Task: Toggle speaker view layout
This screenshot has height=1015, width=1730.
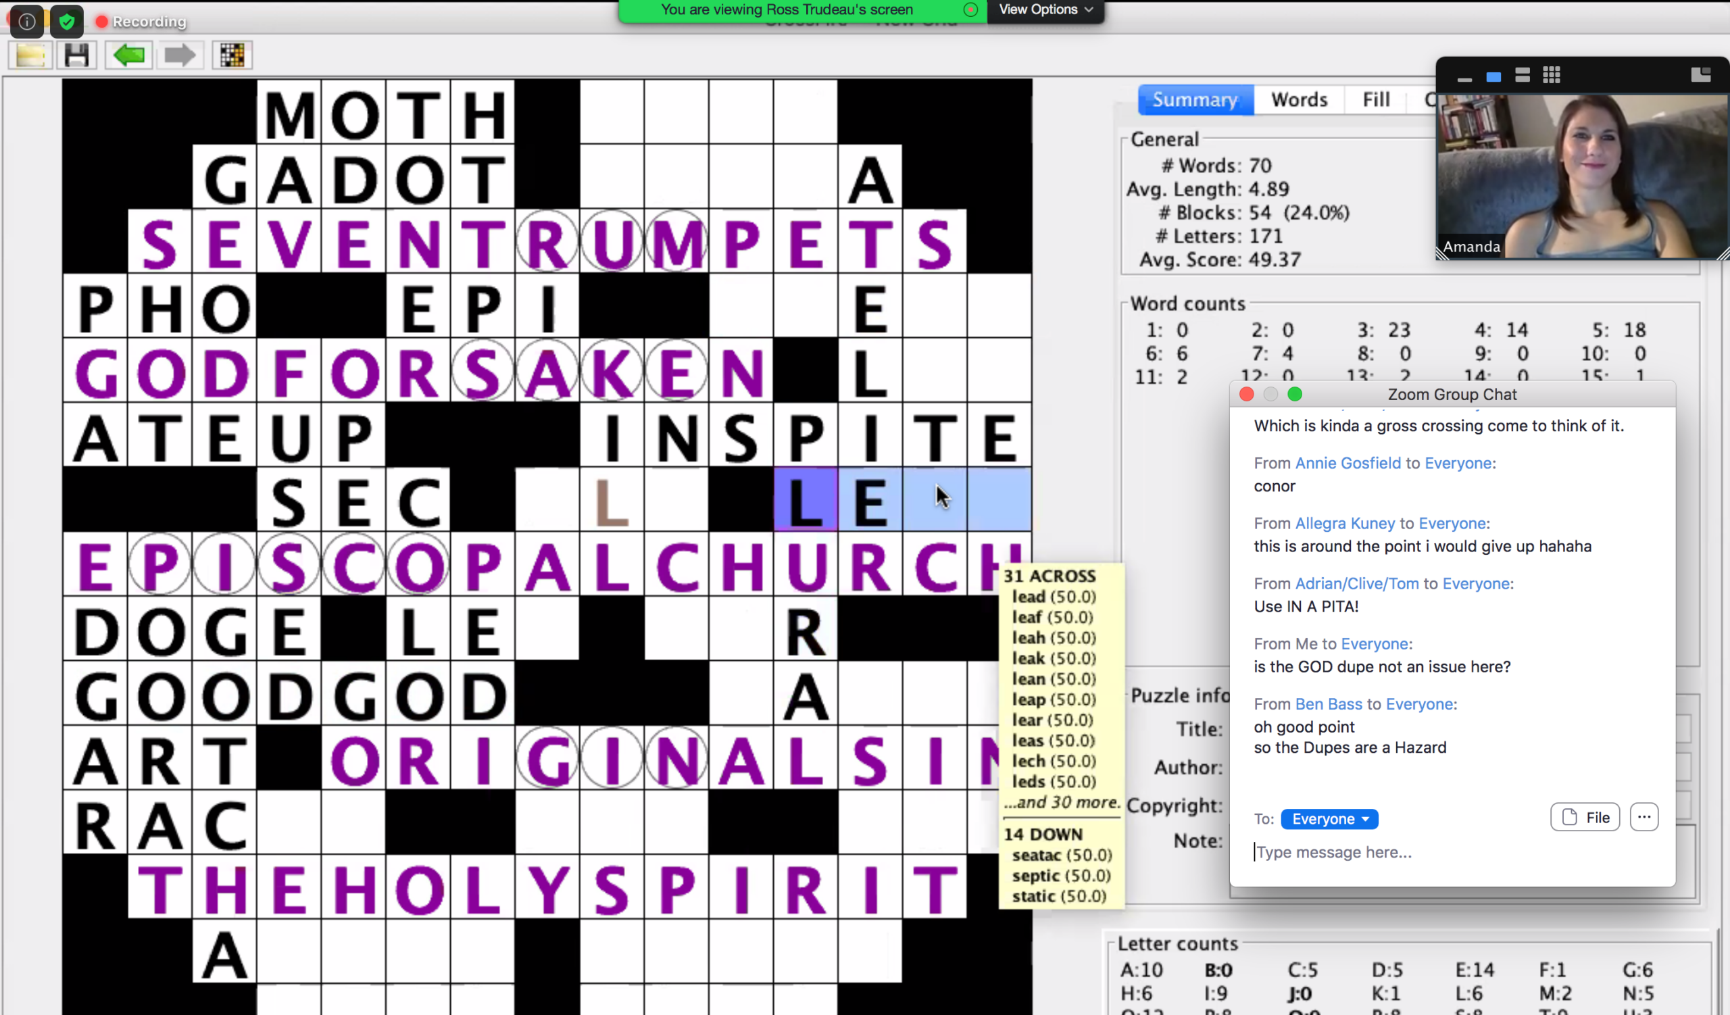Action: click(x=1523, y=76)
